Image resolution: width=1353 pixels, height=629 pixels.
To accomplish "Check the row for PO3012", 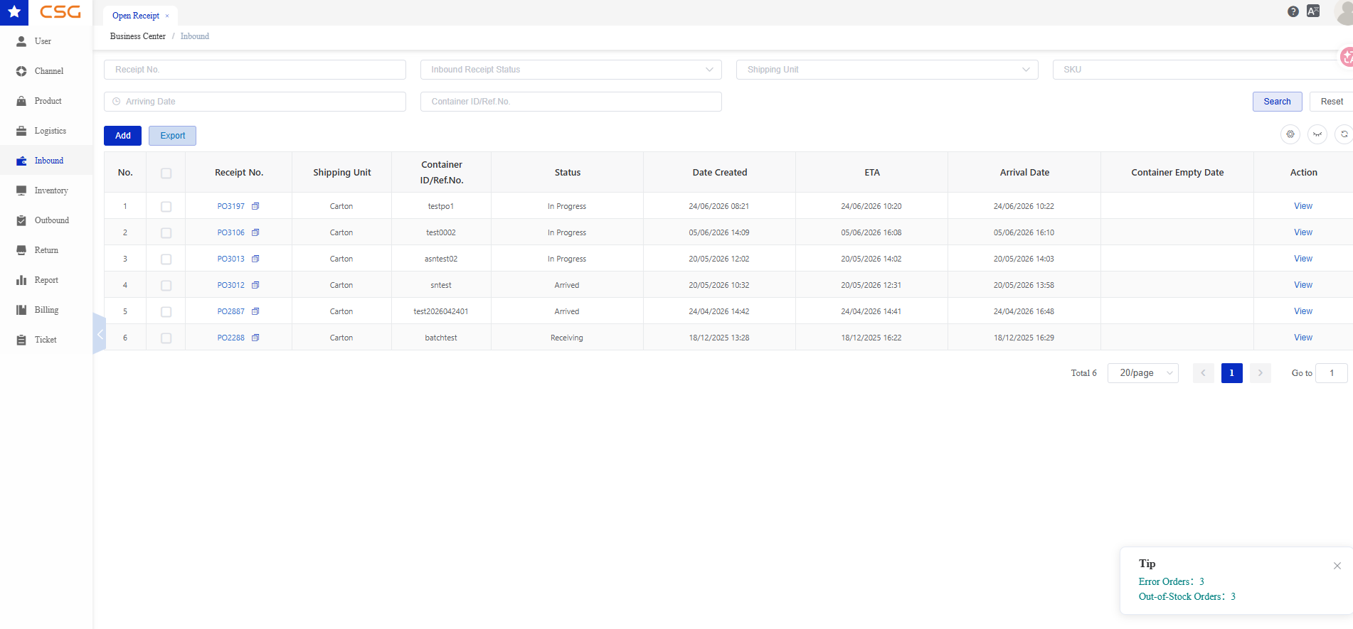I will pos(166,285).
